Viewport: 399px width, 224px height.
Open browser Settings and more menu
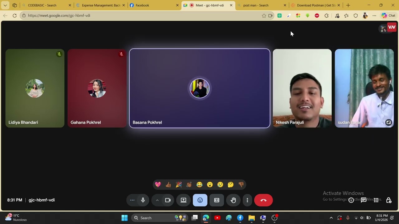point(374,16)
